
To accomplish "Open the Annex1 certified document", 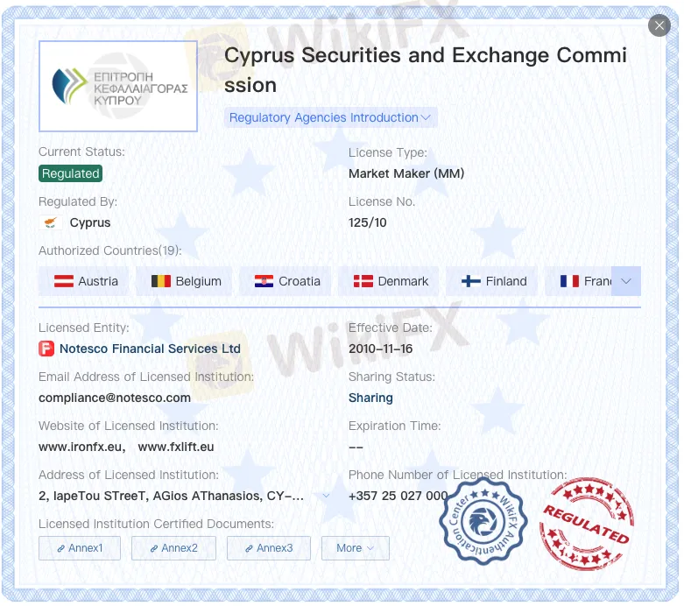I will 80,548.
